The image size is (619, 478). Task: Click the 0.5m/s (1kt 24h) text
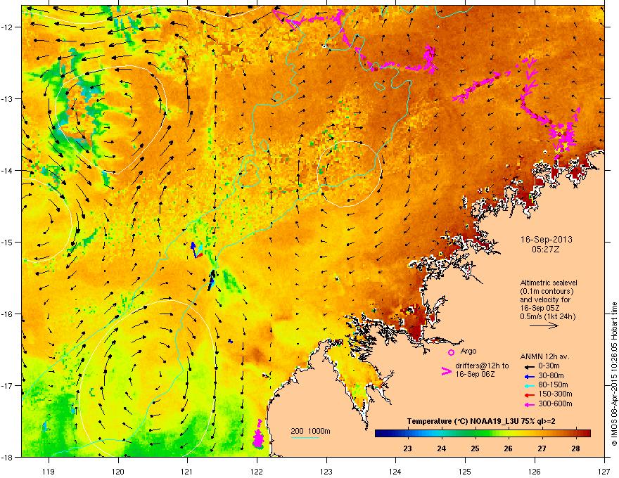coord(547,316)
